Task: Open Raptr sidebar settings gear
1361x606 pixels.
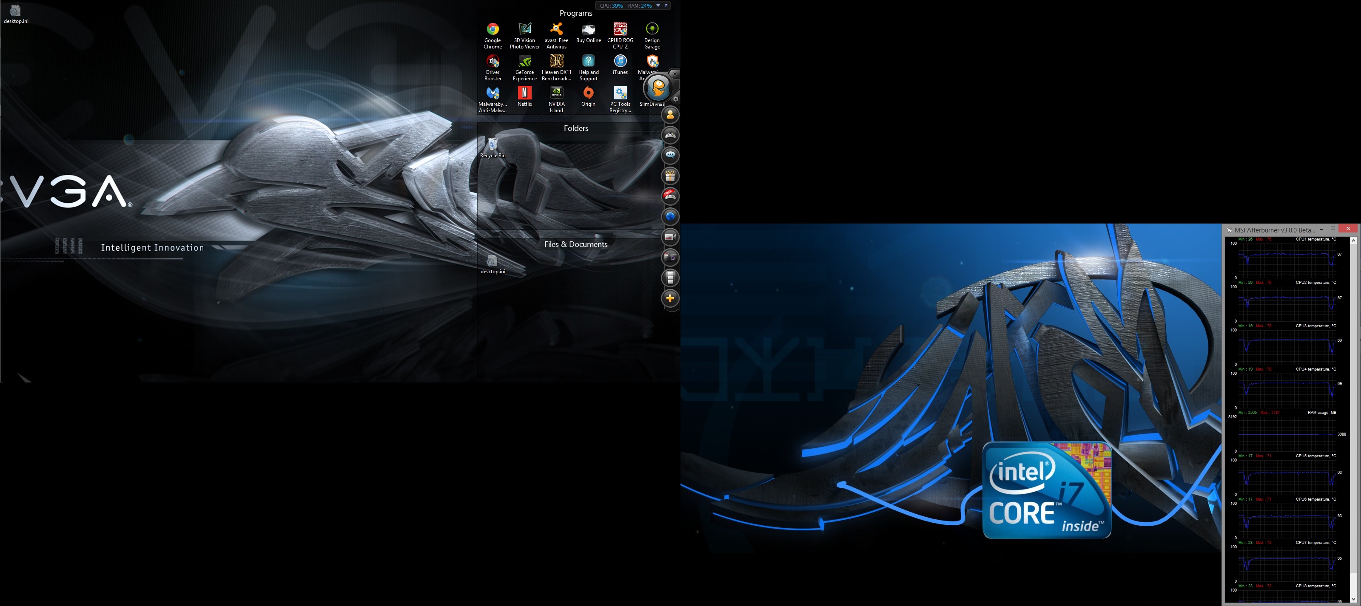Action: pyautogui.click(x=675, y=99)
